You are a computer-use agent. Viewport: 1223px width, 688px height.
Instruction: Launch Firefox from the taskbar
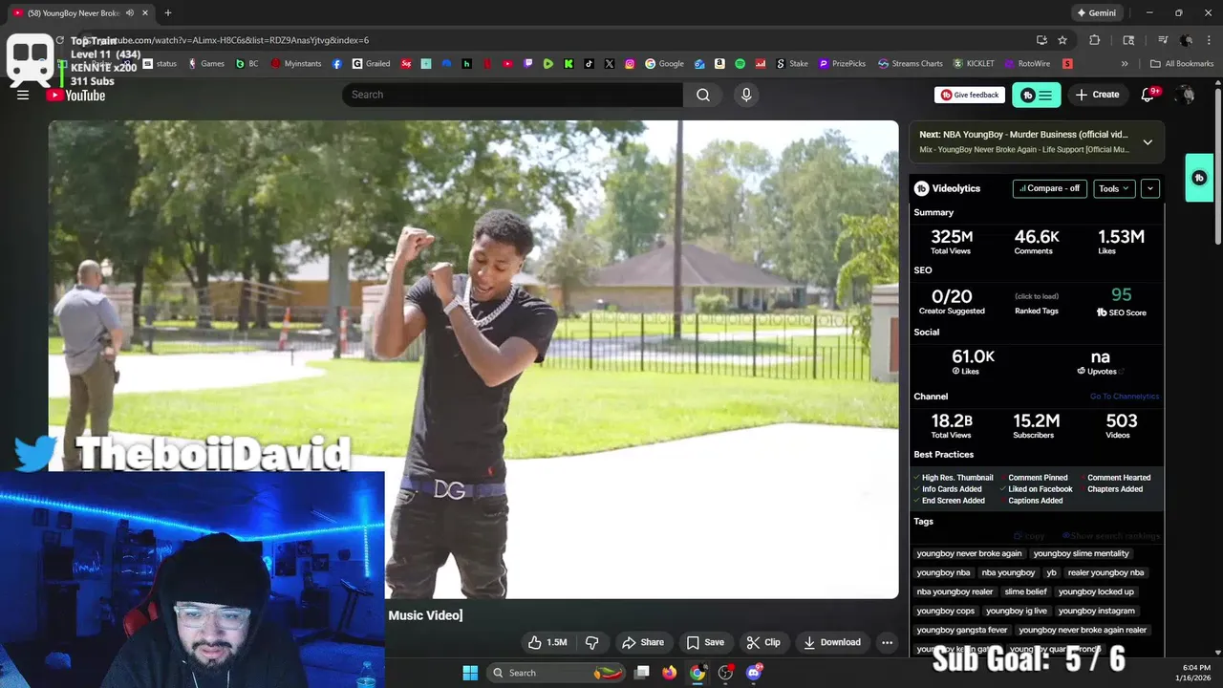pyautogui.click(x=670, y=673)
